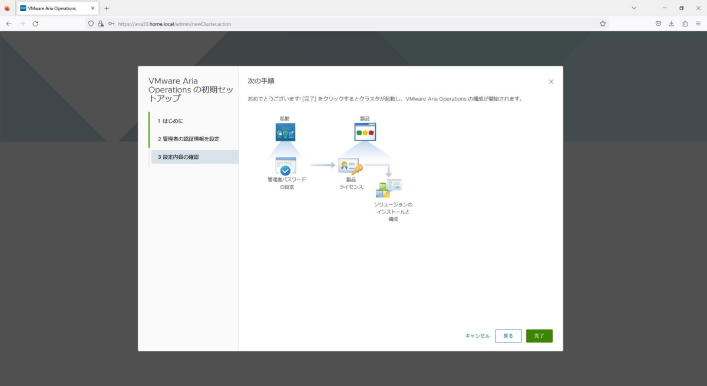Image resolution: width=707 pixels, height=386 pixels.
Task: Click the 次の手順 heading text
Action: [261, 81]
